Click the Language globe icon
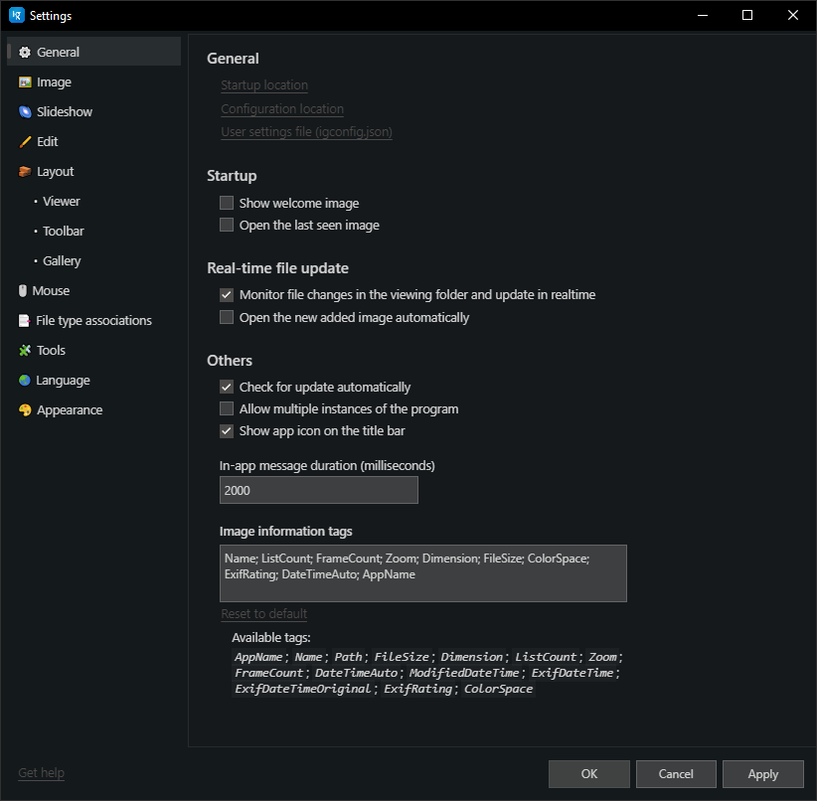817x801 pixels. [25, 381]
